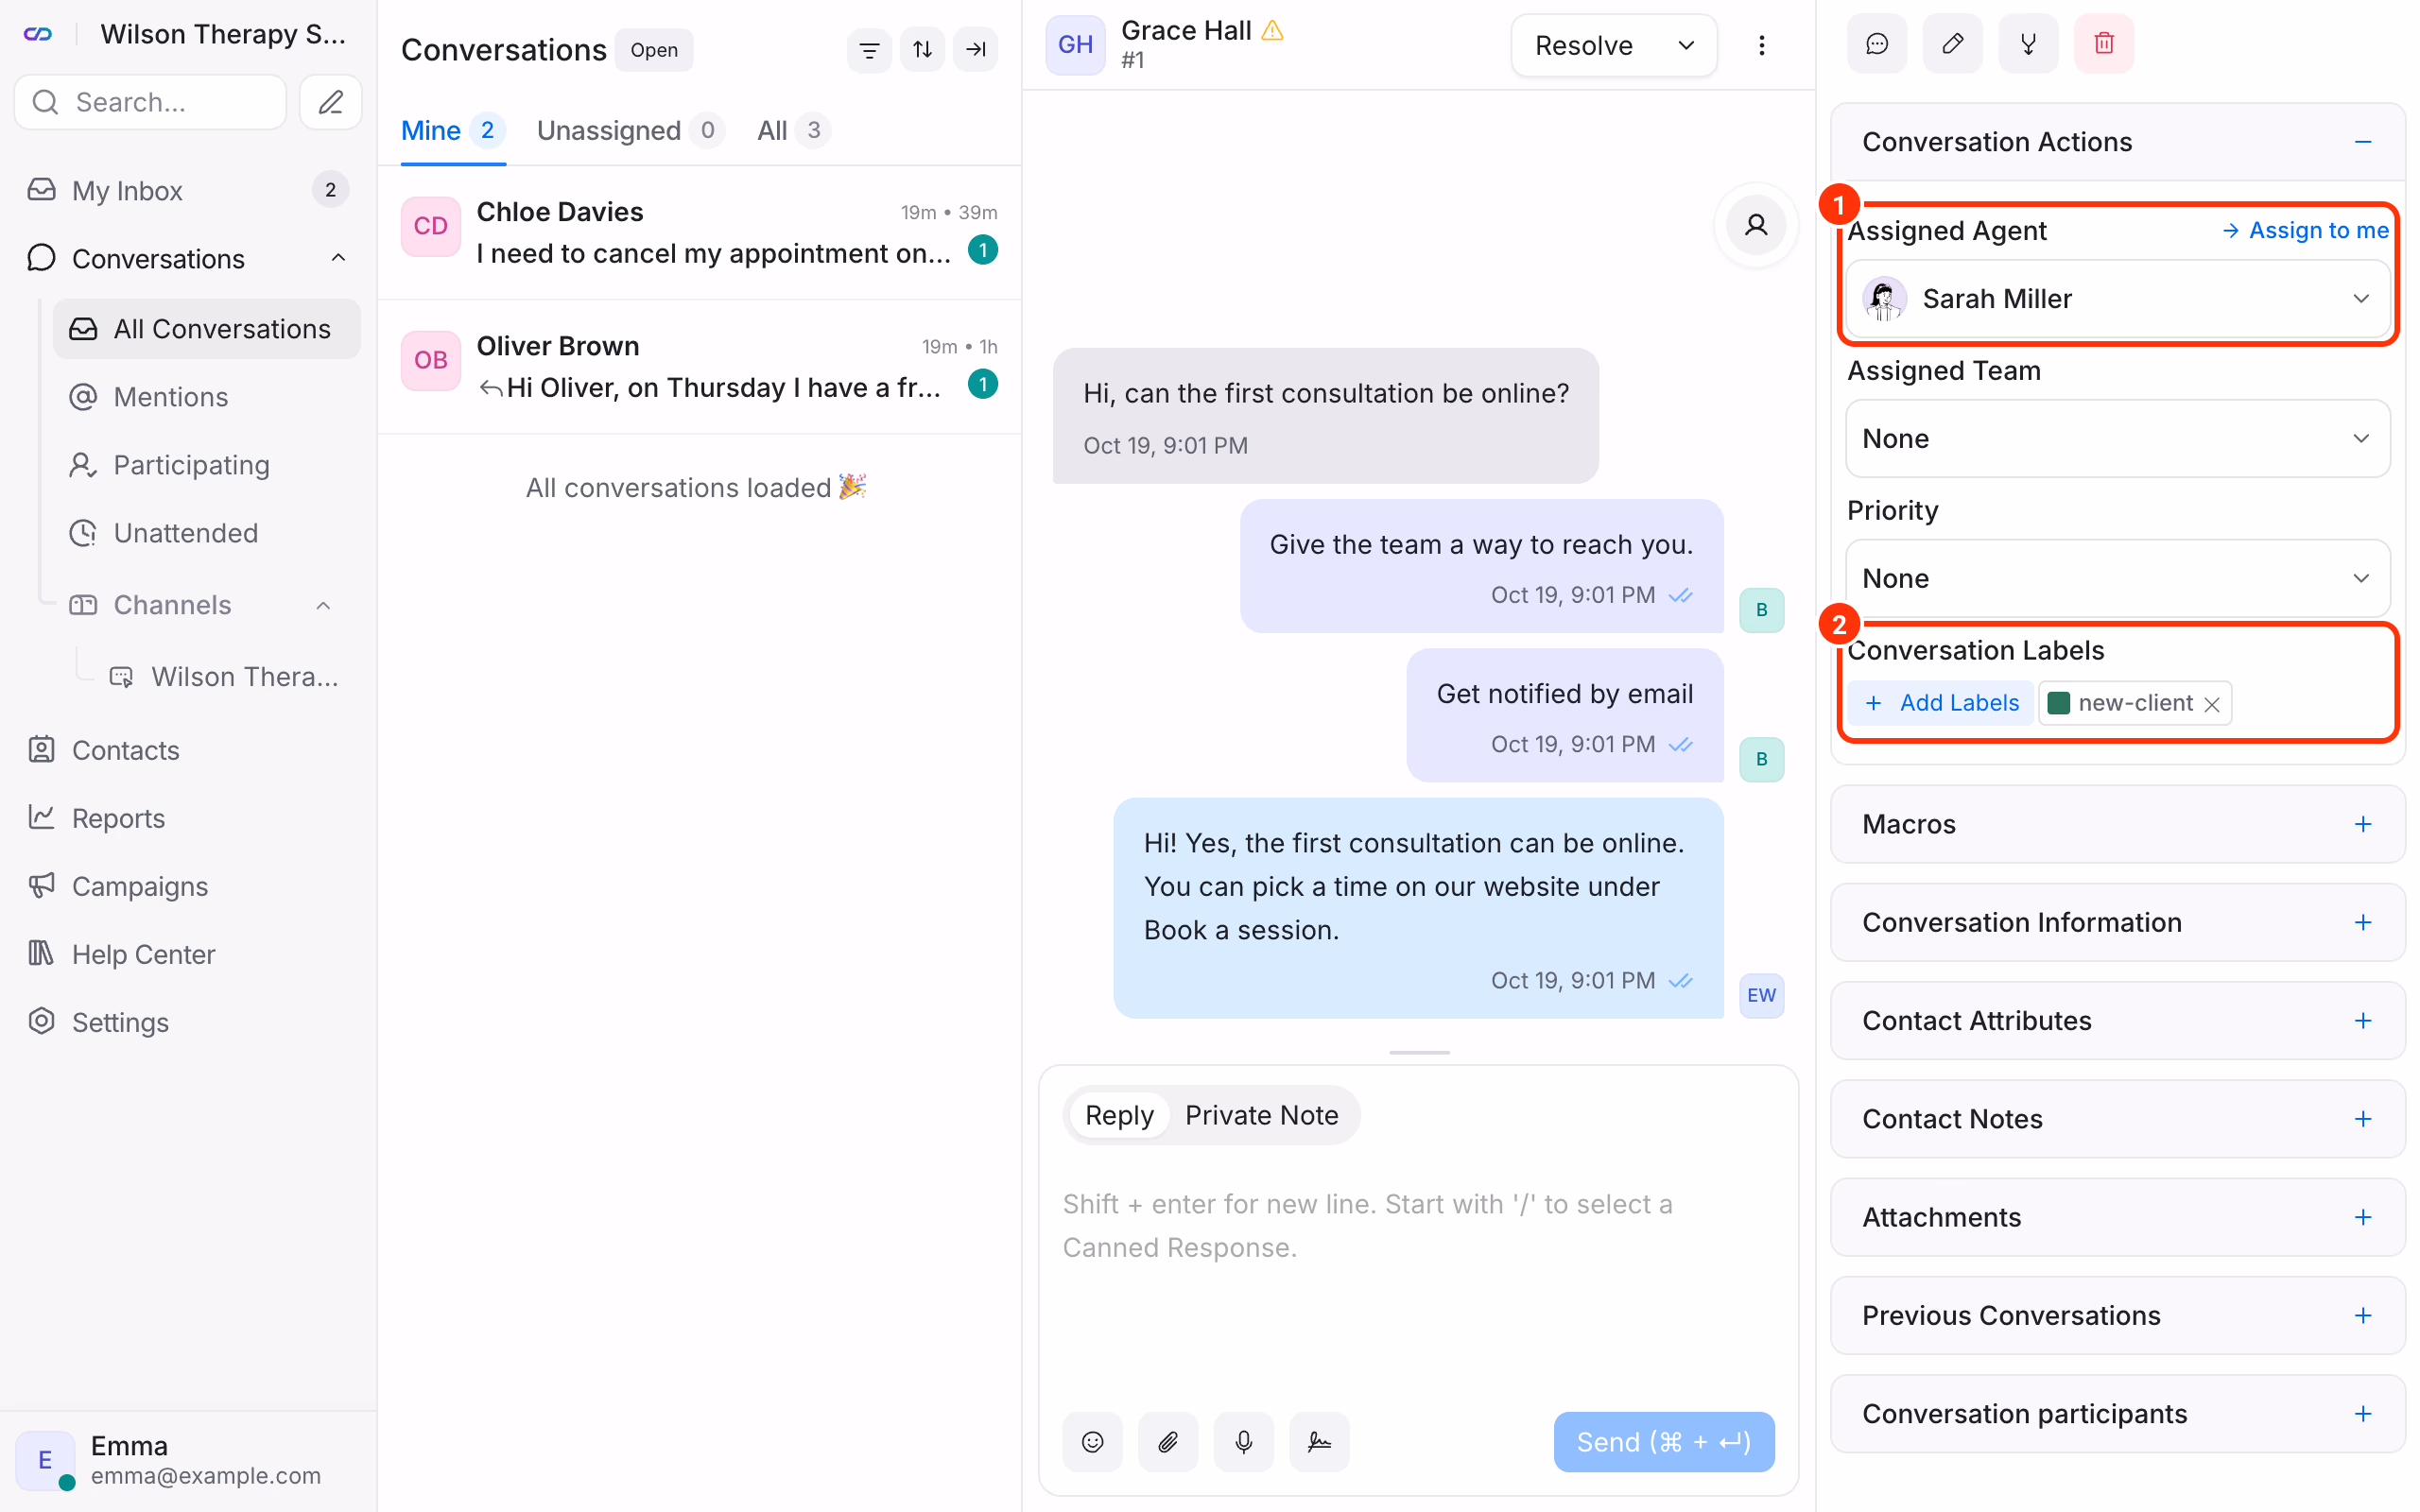The height and width of the screenshot is (1512, 2420).
Task: Click the Send button
Action: coord(1664,1441)
